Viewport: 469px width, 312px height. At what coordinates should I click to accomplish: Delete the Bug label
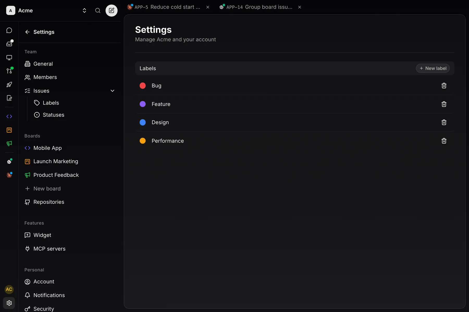tap(444, 86)
